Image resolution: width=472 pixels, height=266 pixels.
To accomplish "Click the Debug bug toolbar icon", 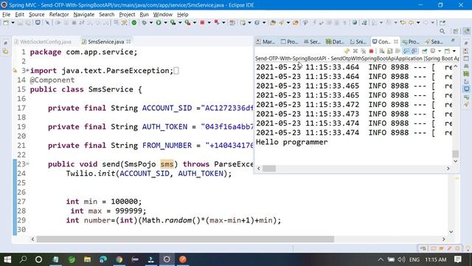I will point(145,23).
